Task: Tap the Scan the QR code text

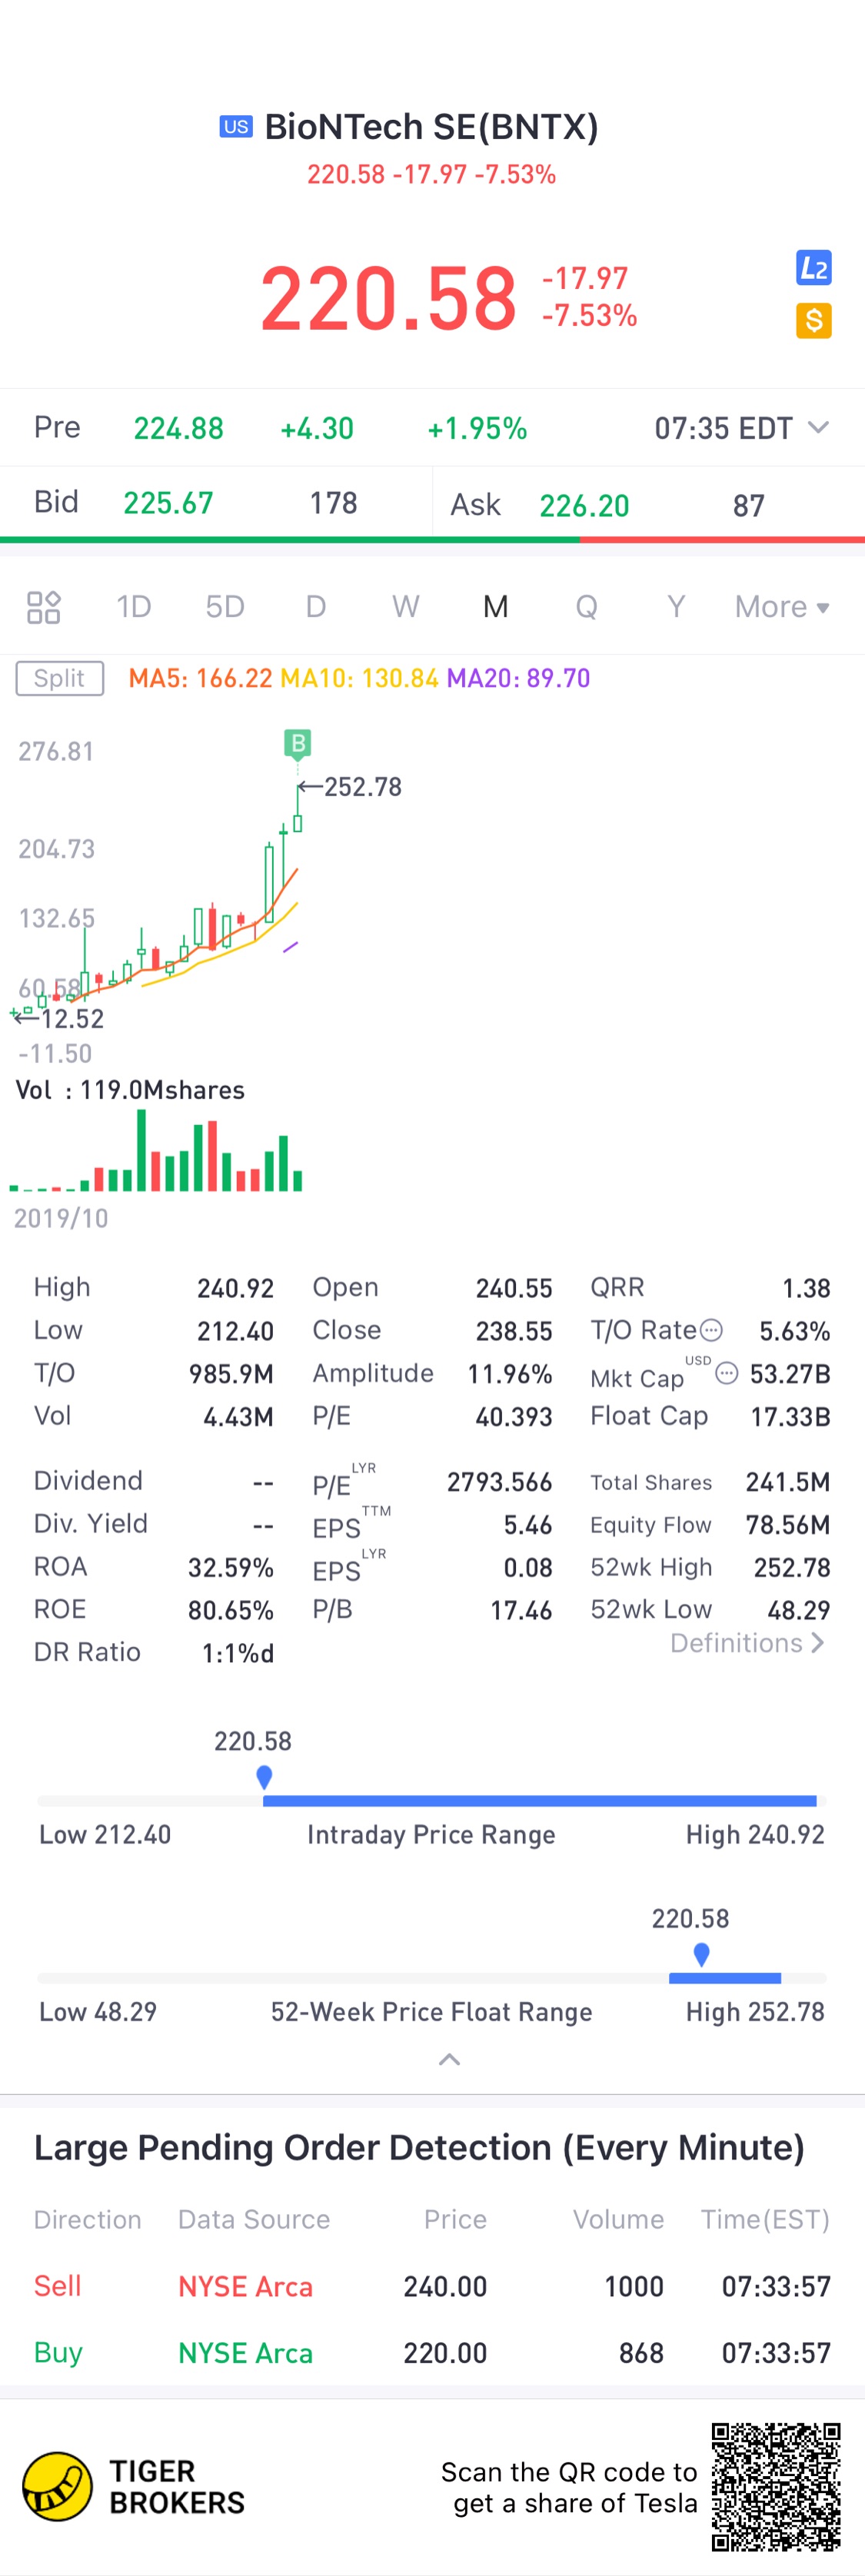Action: [569, 2487]
